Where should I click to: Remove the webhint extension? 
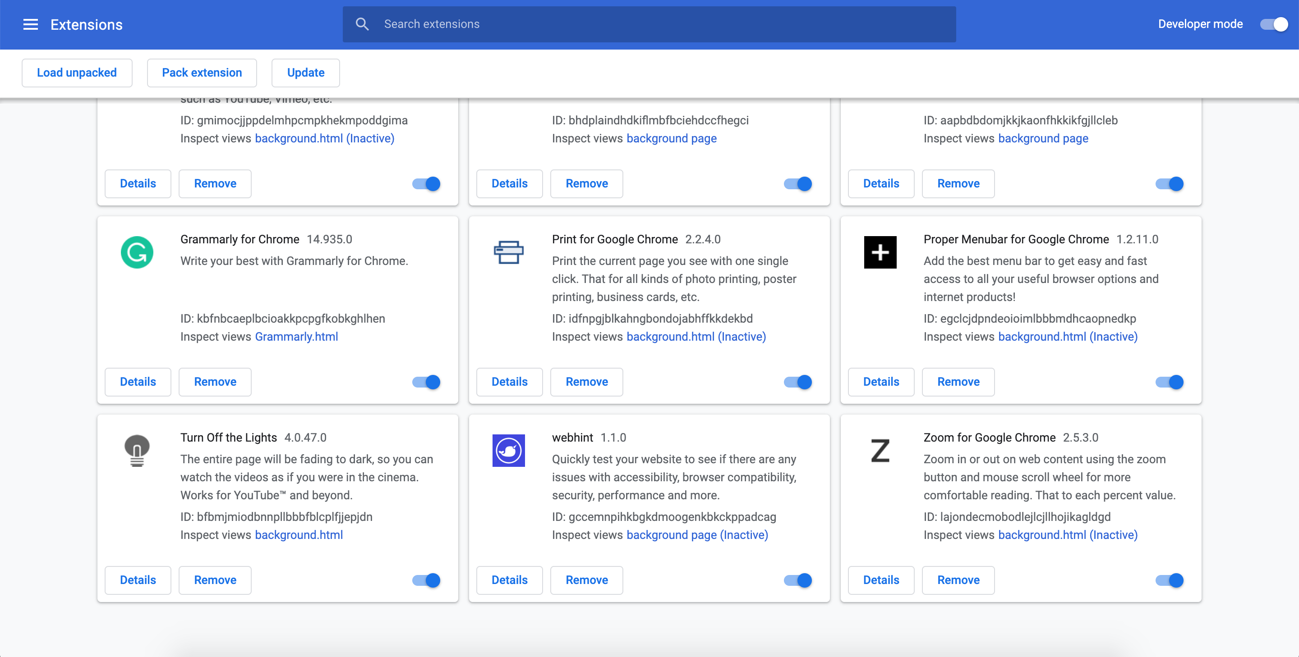(x=586, y=580)
